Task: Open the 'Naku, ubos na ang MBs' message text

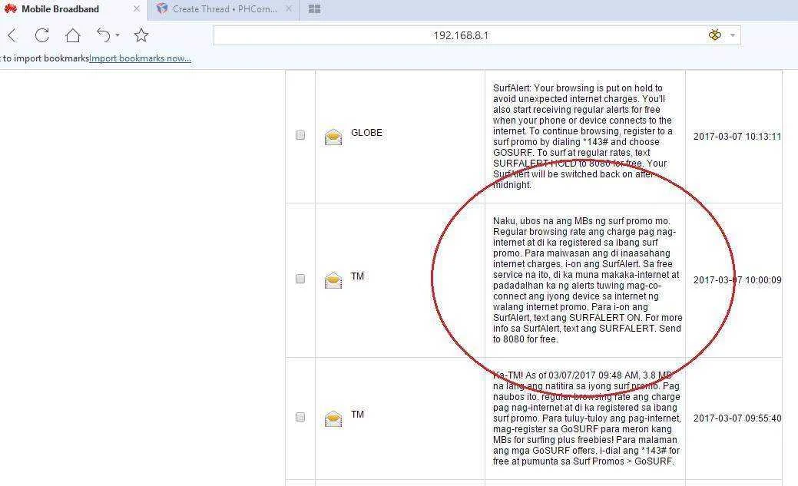Action: [588, 280]
